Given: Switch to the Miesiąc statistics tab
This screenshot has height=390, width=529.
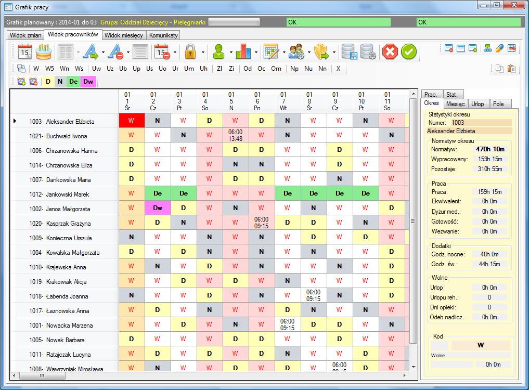Looking at the screenshot, I should [x=456, y=104].
